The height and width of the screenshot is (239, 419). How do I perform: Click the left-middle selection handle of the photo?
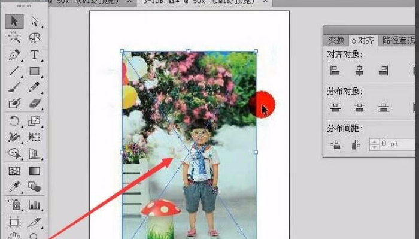(x=122, y=152)
